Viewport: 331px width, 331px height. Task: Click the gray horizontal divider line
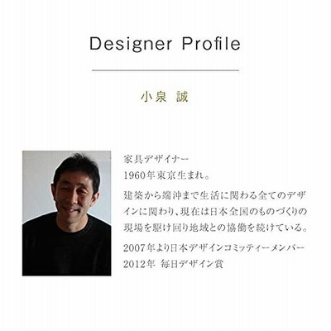point(165,70)
